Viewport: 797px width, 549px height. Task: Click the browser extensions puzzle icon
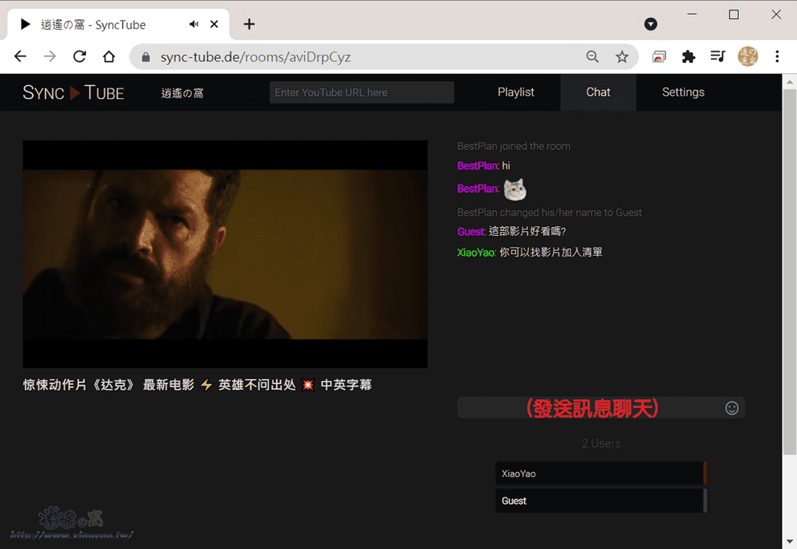tap(688, 56)
